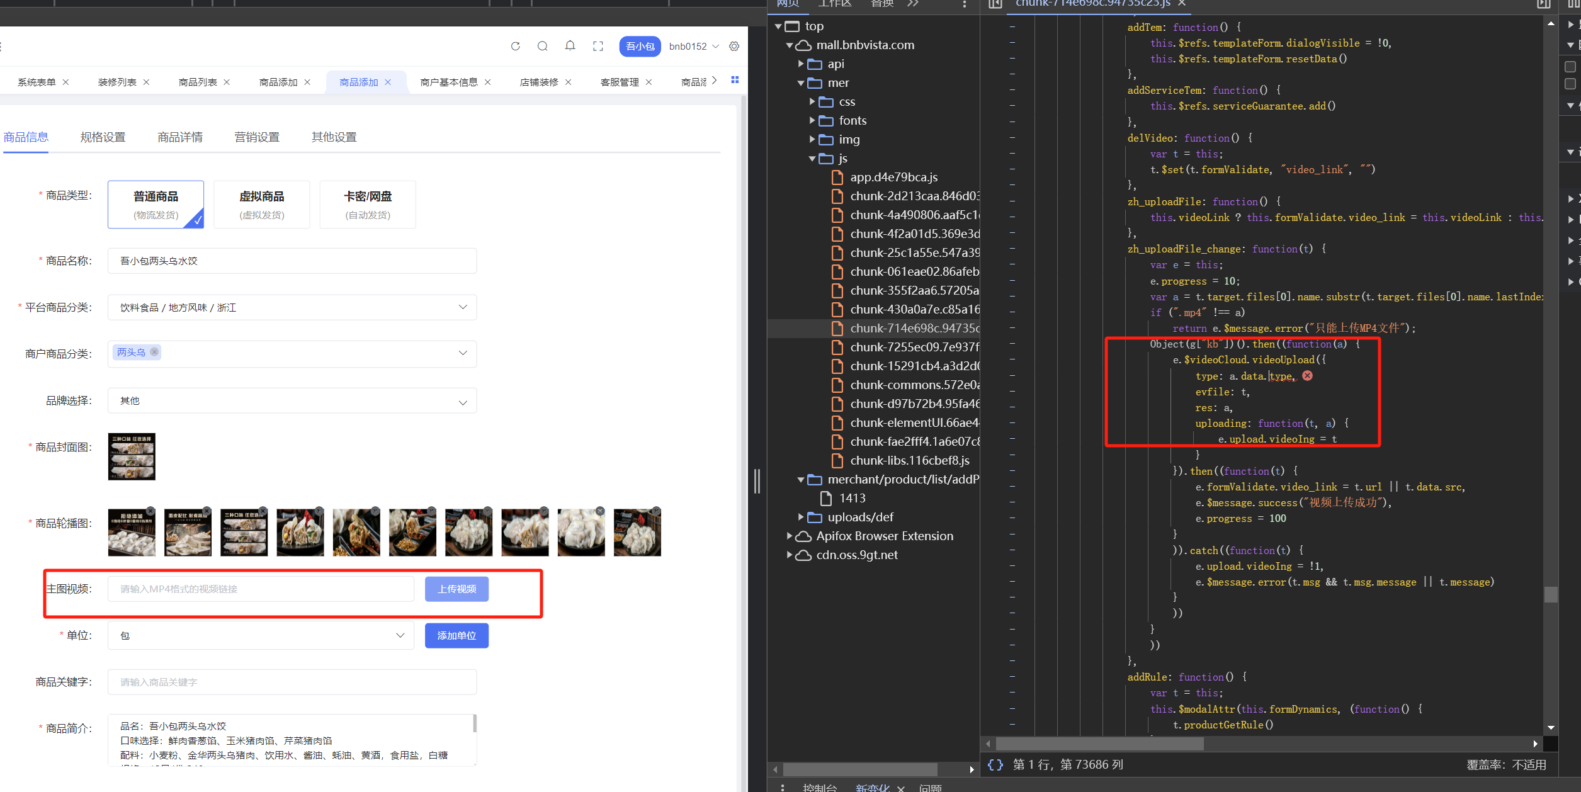1581x792 pixels.
Task: Close the 装修列表 tab with its X
Action: [x=146, y=82]
